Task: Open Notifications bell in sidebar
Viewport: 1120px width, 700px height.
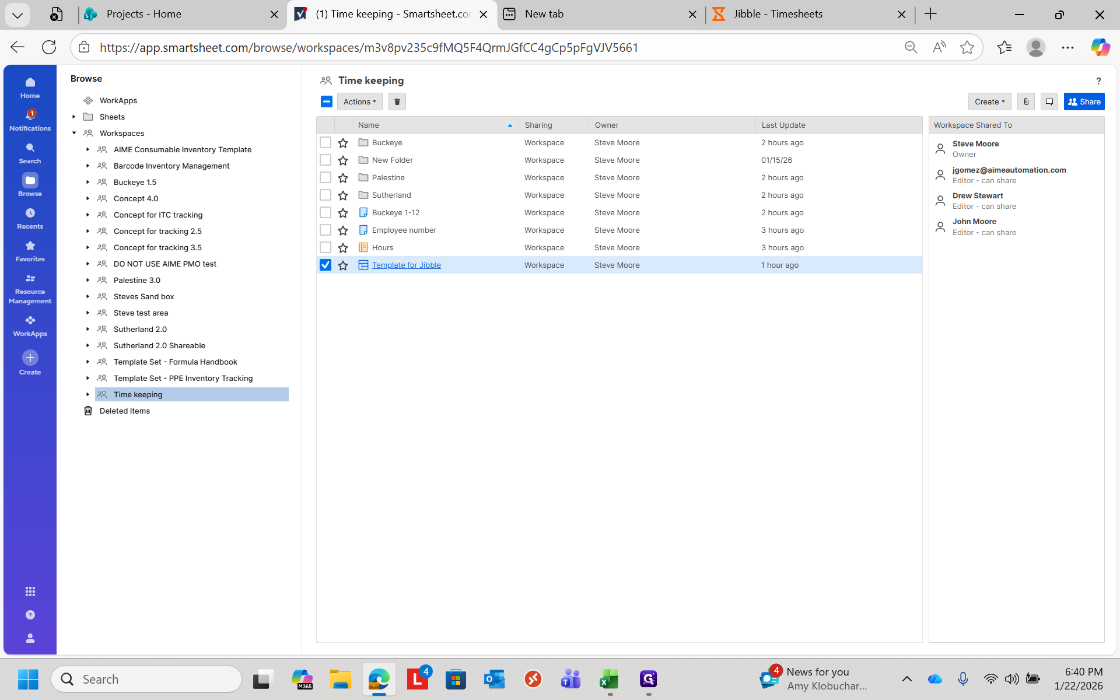Action: coord(30,120)
